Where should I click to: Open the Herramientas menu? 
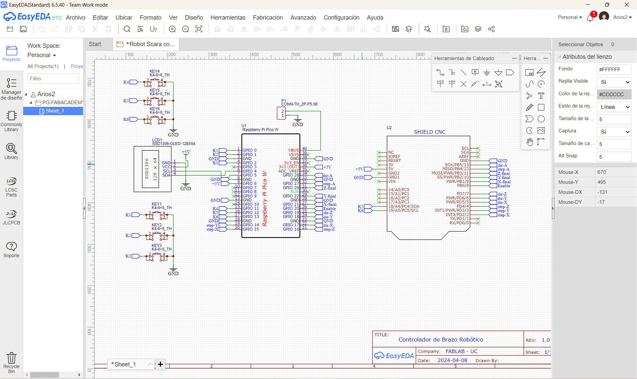pyautogui.click(x=228, y=18)
